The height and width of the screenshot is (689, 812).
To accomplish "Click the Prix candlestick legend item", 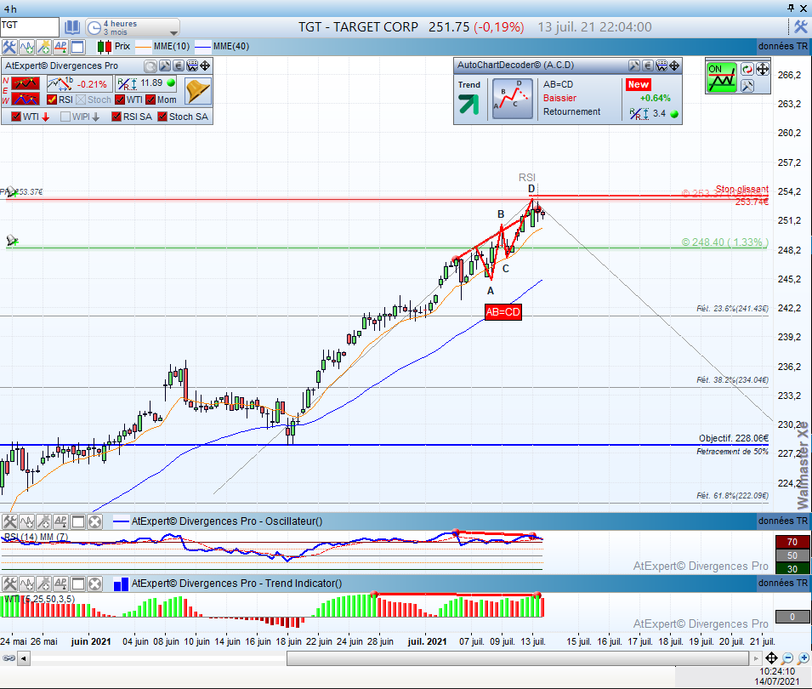I will (x=114, y=47).
